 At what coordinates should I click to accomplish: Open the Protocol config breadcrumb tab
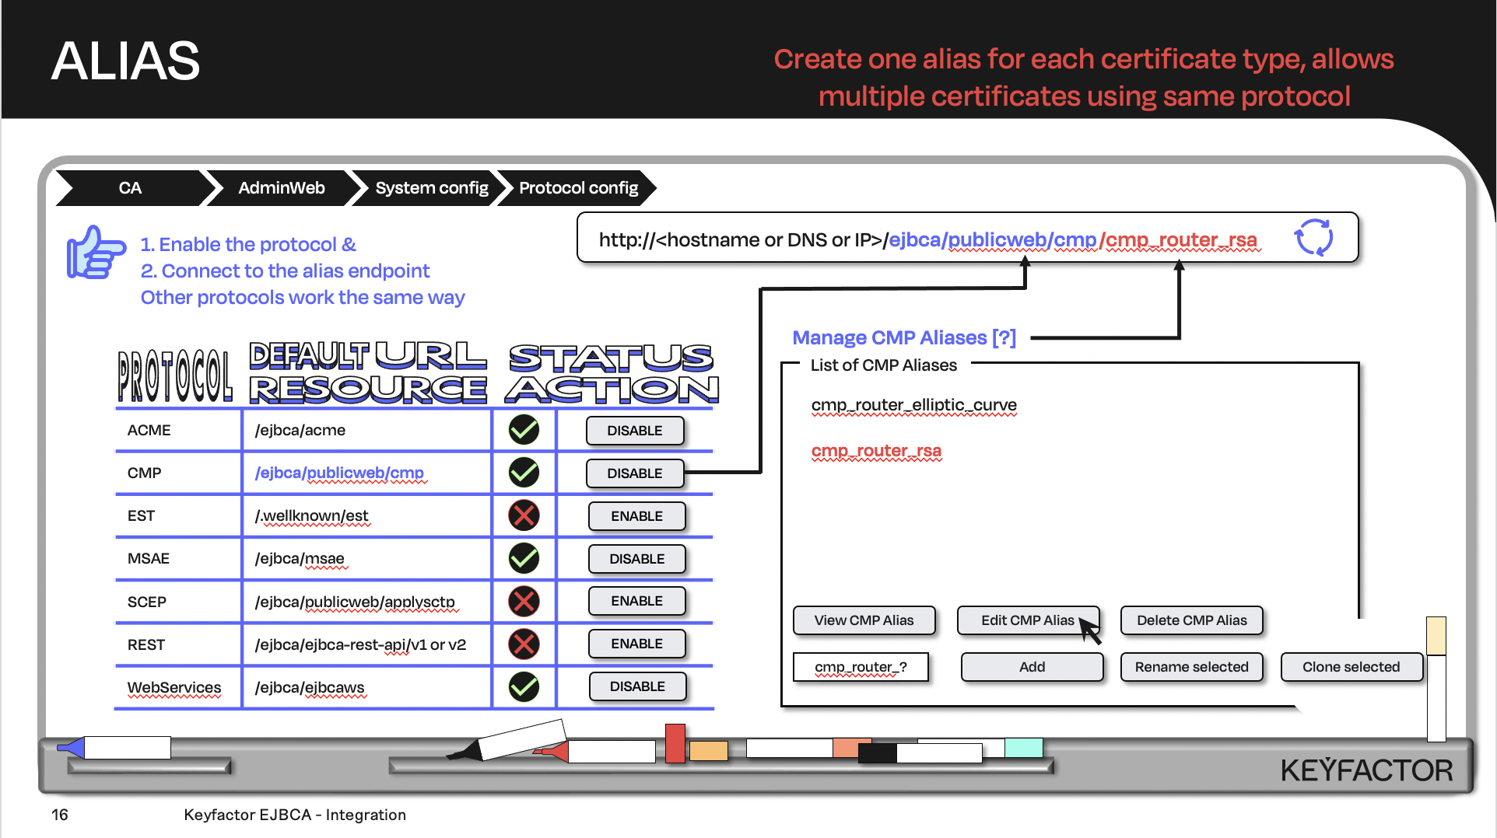tap(577, 188)
